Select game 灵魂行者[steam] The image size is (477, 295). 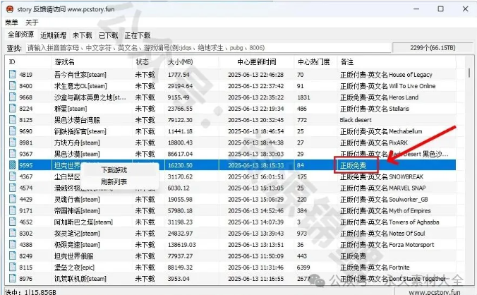pyautogui.click(x=77, y=200)
